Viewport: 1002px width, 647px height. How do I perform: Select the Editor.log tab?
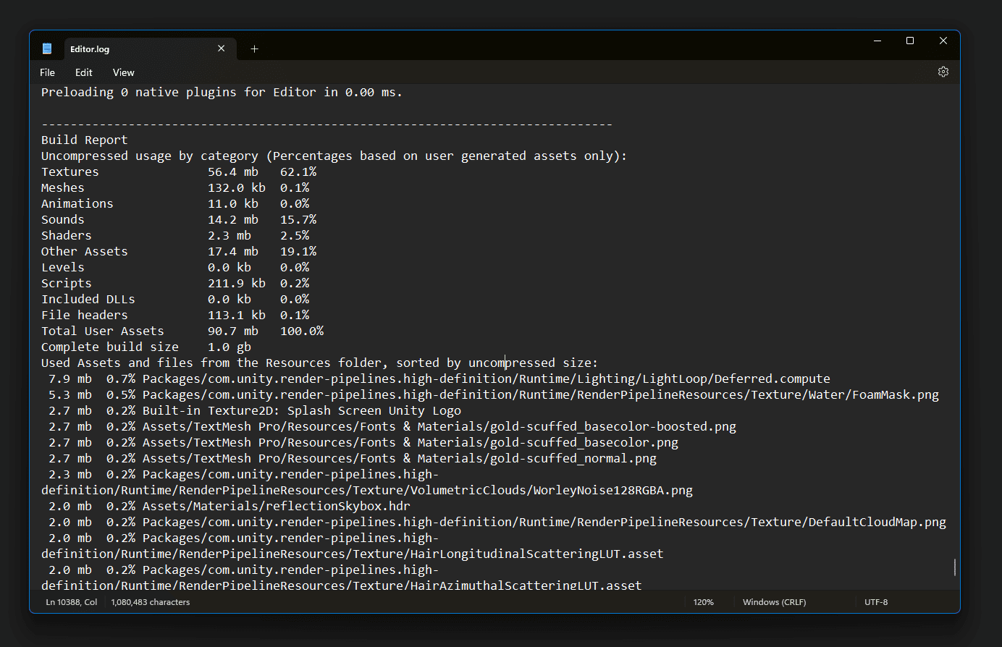pyautogui.click(x=148, y=49)
